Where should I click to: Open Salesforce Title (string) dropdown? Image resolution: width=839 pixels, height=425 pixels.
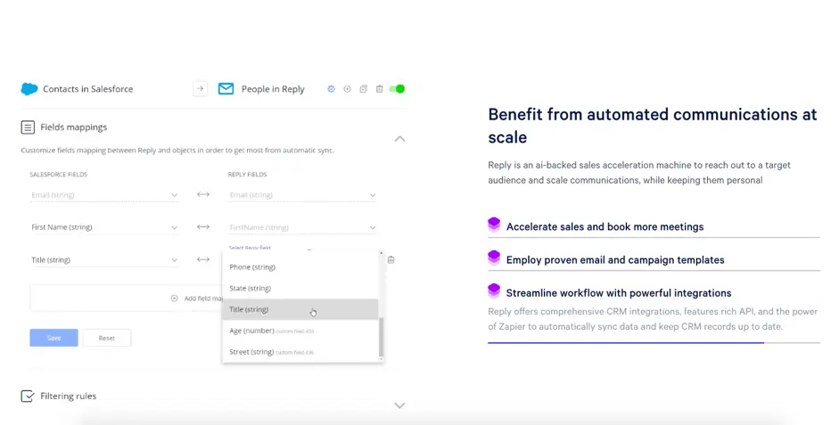104,260
